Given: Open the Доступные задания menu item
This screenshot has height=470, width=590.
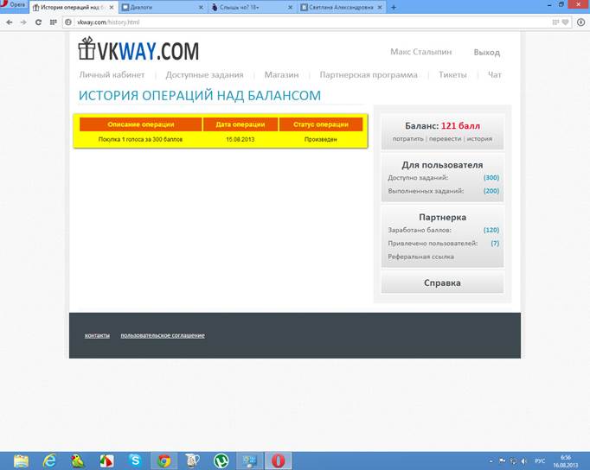Looking at the screenshot, I should [x=204, y=75].
